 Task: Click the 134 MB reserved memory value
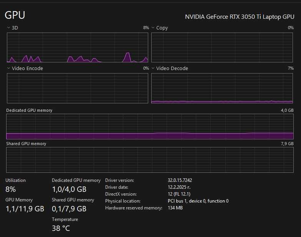click(175, 208)
